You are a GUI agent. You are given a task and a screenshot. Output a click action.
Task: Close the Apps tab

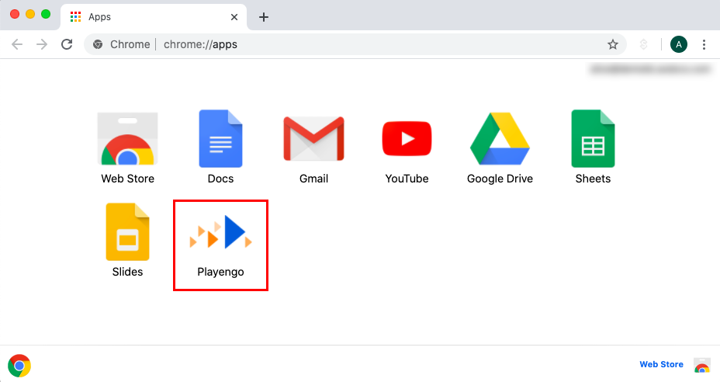click(x=234, y=17)
